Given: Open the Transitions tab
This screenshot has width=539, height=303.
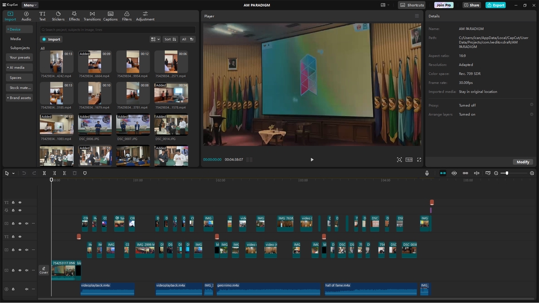Looking at the screenshot, I should point(92,16).
